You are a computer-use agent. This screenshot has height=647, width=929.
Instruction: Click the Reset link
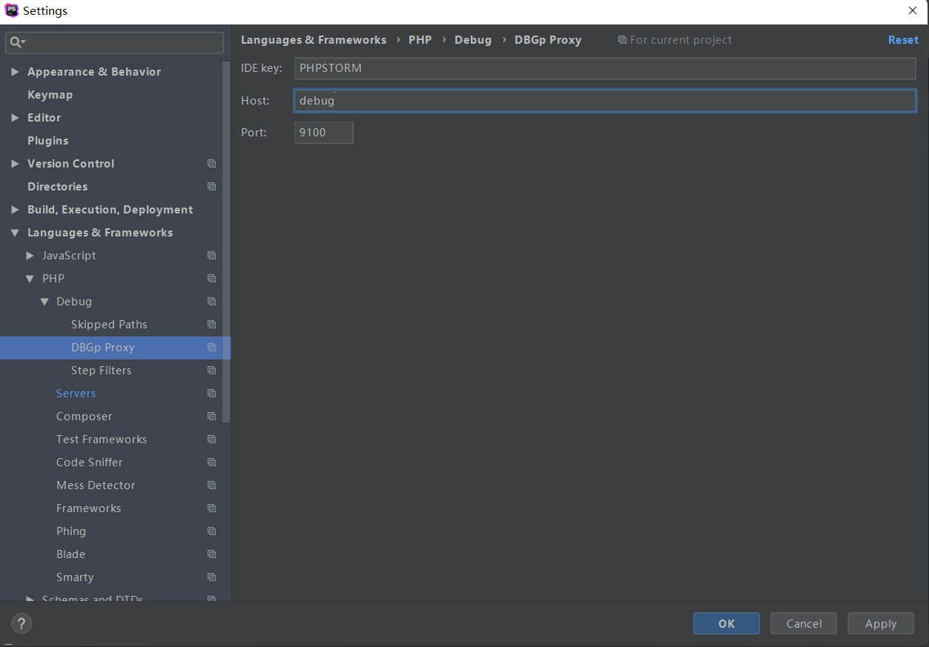pos(903,40)
